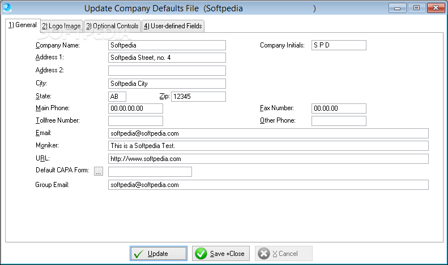The width and height of the screenshot is (448, 265).
Task: Focus the Moniker text field
Action: click(268, 146)
